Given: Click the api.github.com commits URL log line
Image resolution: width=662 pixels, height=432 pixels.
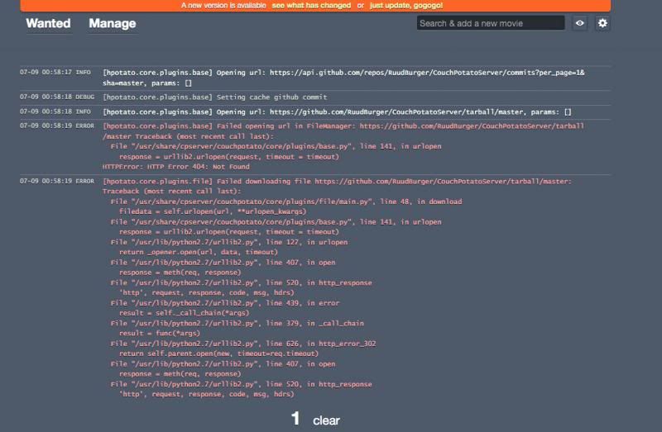Looking at the screenshot, I should click(x=343, y=73).
